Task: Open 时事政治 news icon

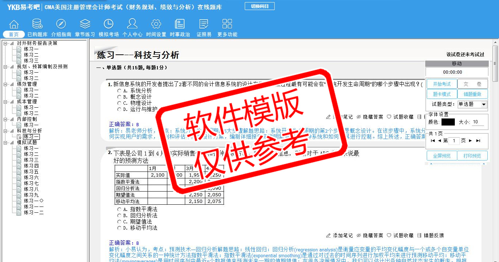Action: [x=180, y=24]
